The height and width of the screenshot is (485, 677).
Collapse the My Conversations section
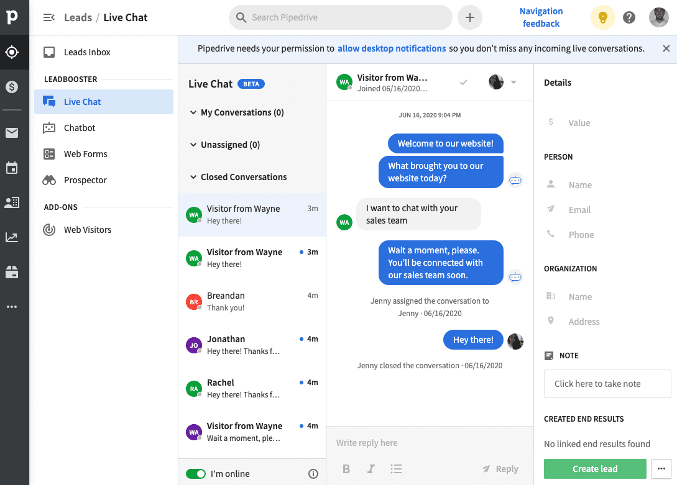[x=193, y=112]
